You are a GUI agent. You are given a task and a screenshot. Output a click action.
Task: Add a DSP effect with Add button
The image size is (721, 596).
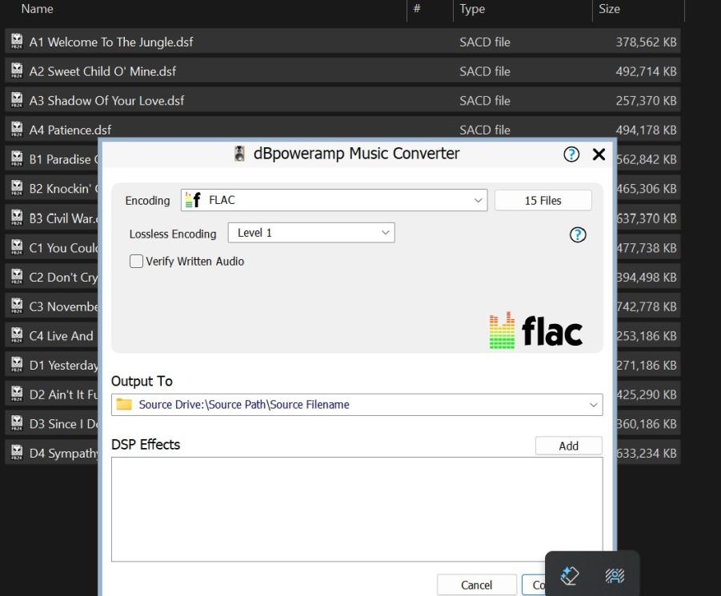tap(568, 446)
